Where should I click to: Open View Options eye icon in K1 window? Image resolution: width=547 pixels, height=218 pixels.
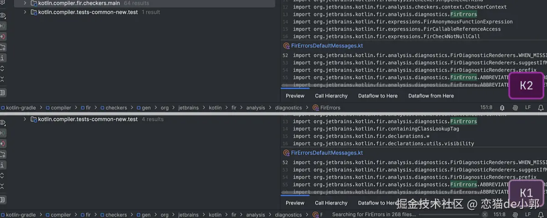click(3, 123)
